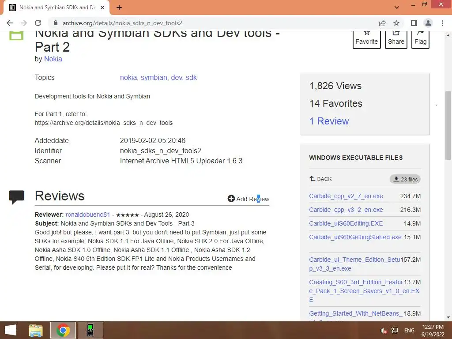452x339 pixels.
Task: Open Chrome three-dot menu
Action: (442, 23)
